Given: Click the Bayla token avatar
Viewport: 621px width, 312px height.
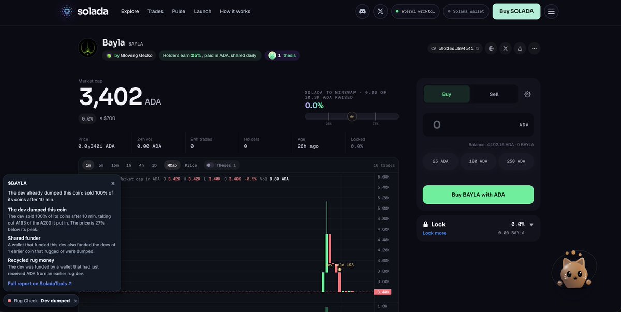Looking at the screenshot, I should click(x=88, y=48).
